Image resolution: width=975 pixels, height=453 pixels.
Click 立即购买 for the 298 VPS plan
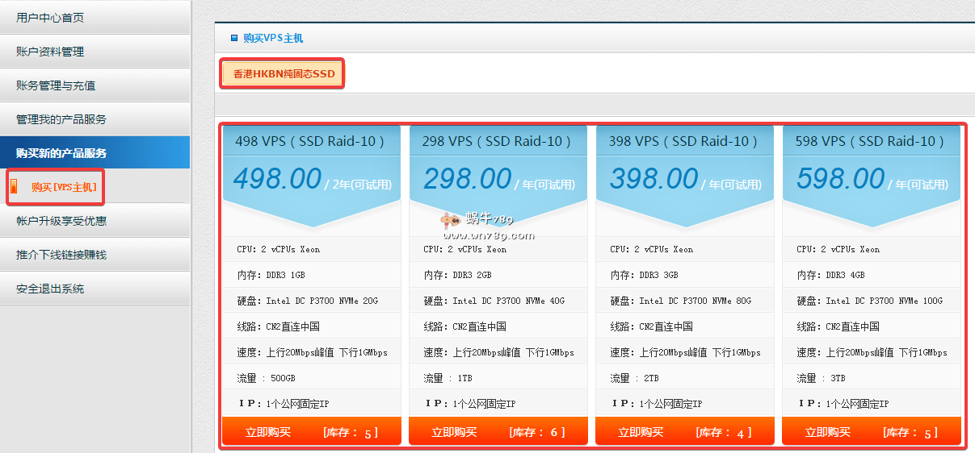tap(454, 432)
